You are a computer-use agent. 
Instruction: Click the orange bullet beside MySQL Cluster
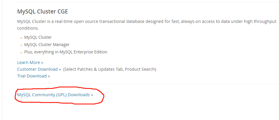pos(21,38)
